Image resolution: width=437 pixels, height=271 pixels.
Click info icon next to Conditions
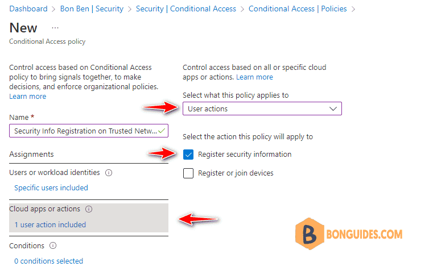tap(53, 245)
